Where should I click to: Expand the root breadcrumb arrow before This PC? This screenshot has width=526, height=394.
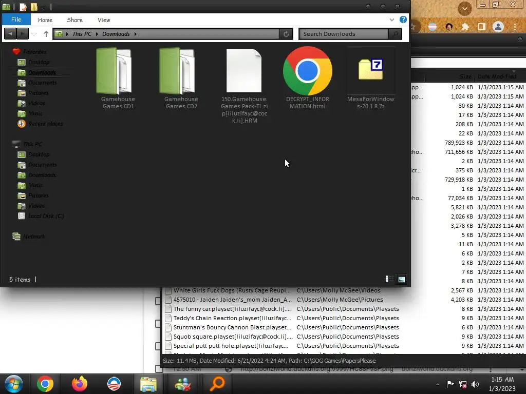click(67, 34)
